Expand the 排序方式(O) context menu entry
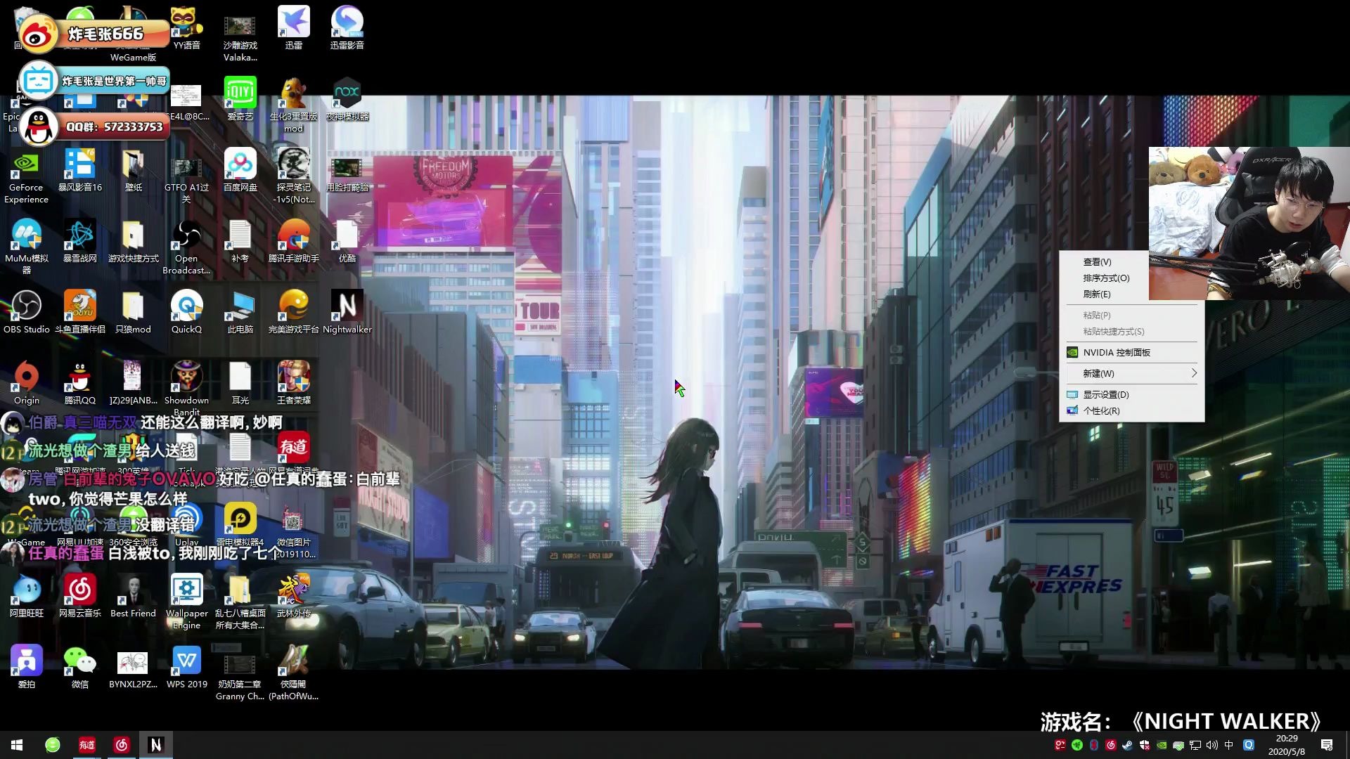The width and height of the screenshot is (1350, 759). [x=1131, y=278]
